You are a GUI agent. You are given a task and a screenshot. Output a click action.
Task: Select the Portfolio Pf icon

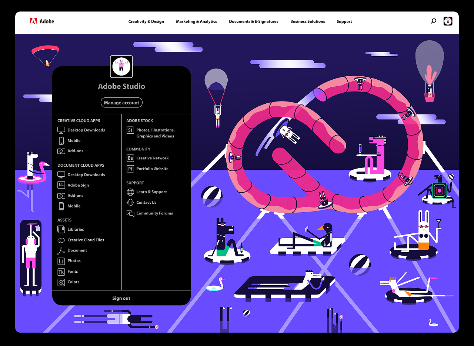coord(130,169)
